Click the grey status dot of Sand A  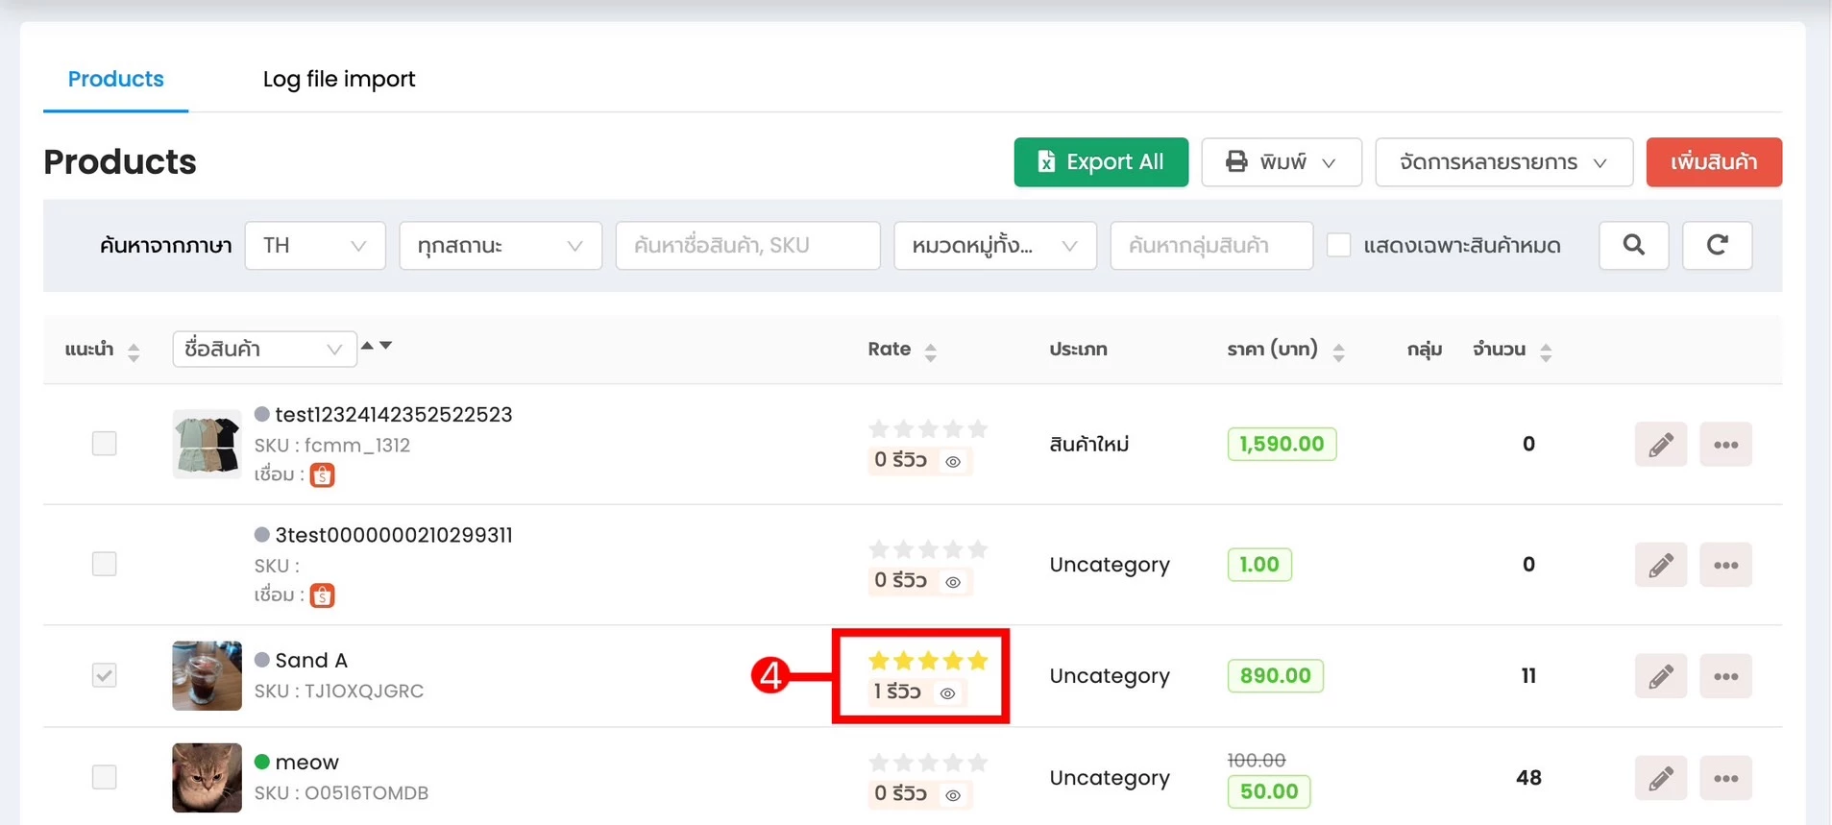pos(261,660)
